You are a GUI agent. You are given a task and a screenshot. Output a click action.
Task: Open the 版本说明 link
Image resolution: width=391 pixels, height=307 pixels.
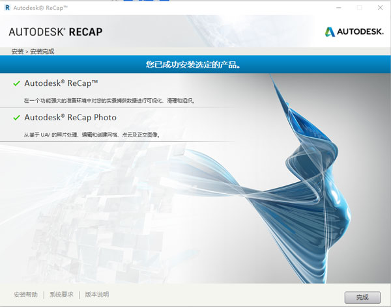[x=97, y=295]
